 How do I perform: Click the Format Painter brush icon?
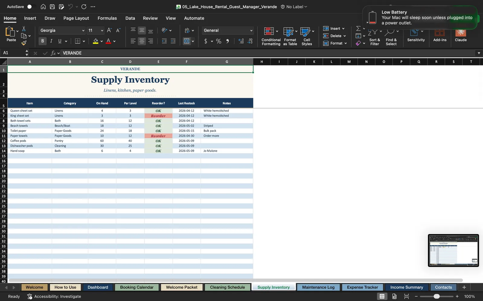pos(24,43)
